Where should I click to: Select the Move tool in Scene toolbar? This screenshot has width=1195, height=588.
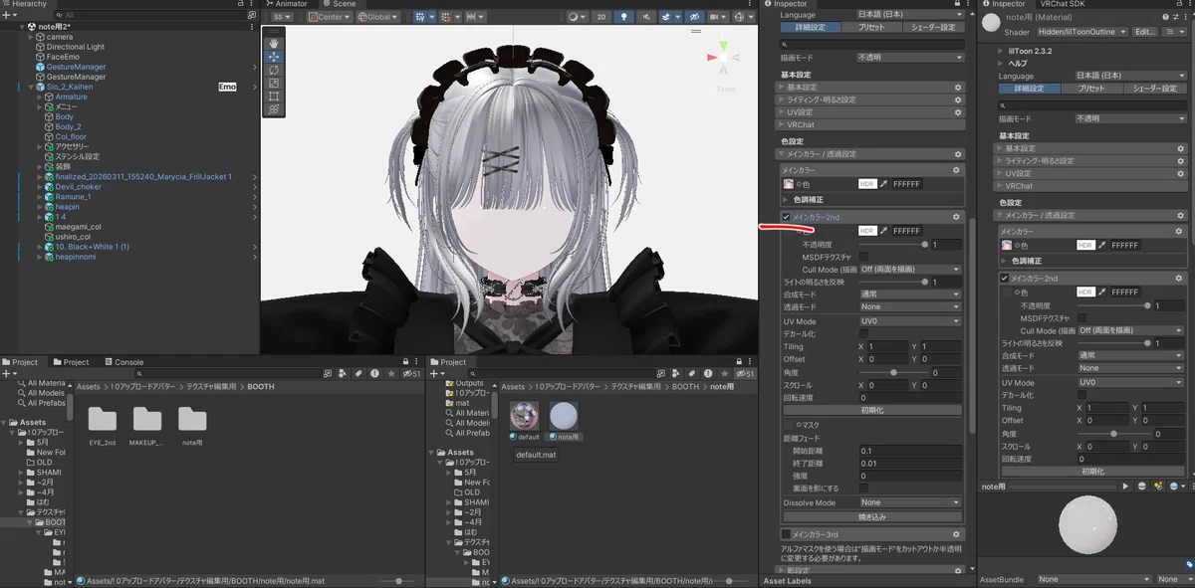[274, 57]
